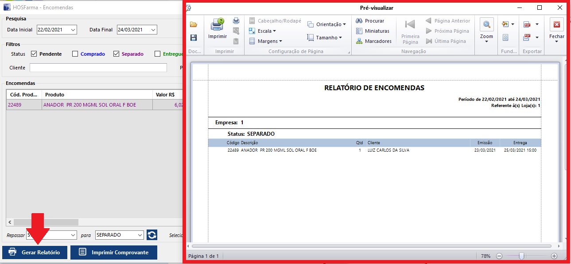
Task: Open the Data Inicial date dropdown
Action: pos(73,30)
